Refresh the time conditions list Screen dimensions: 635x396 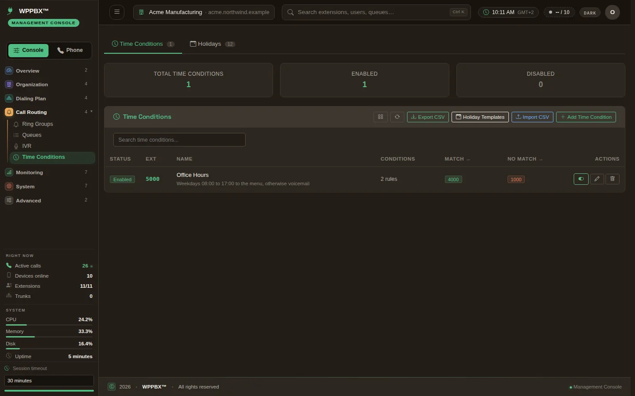(x=397, y=117)
